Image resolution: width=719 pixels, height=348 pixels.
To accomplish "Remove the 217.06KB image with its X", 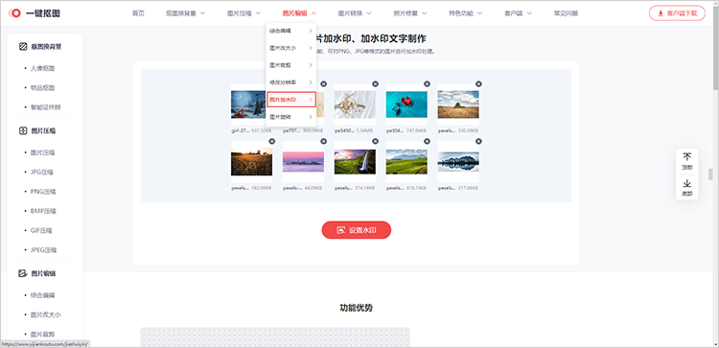I will (478, 141).
